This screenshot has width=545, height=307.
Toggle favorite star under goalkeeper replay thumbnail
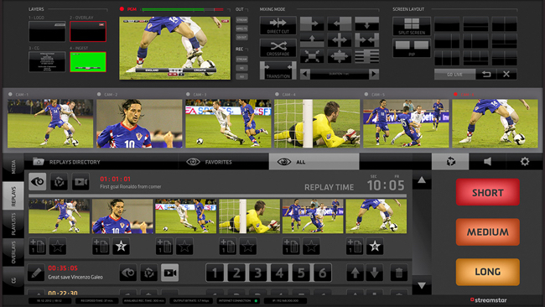tap(248, 246)
